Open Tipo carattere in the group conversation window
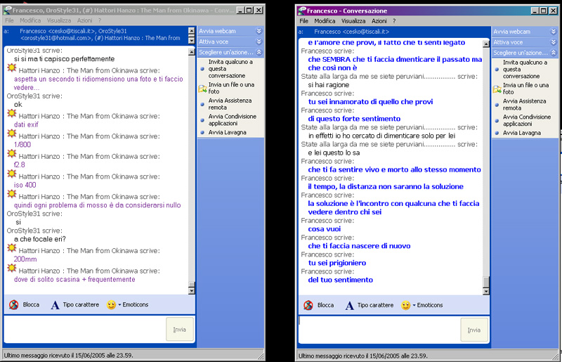562x362 pixels. (x=74, y=305)
